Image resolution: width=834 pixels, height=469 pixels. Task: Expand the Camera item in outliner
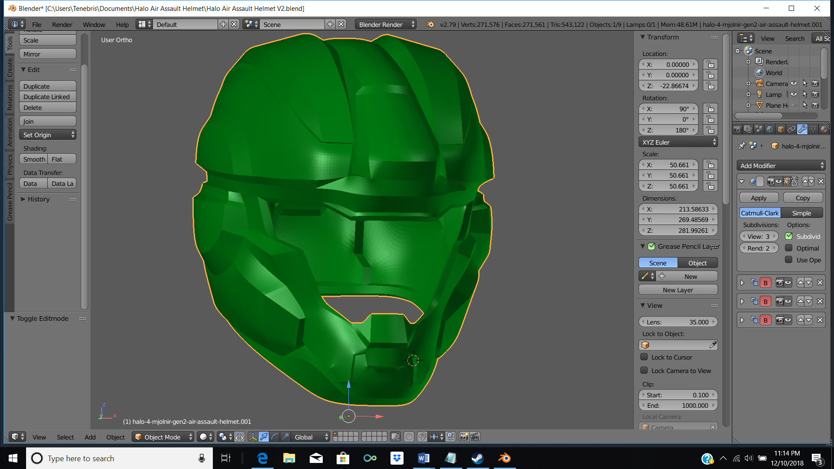748,83
